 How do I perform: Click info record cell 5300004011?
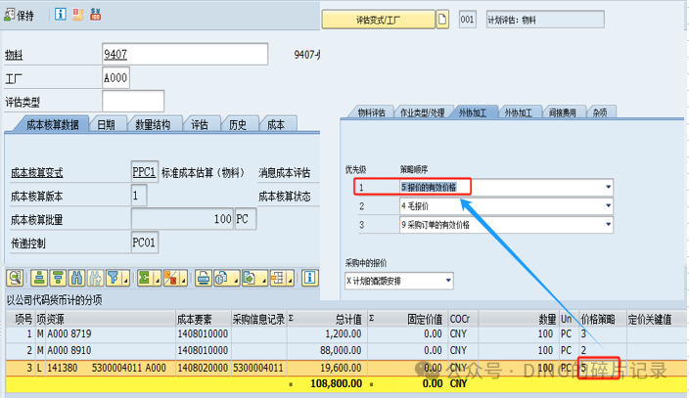coord(258,368)
